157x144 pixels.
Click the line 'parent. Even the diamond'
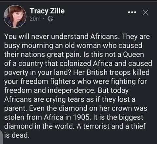point(76,108)
